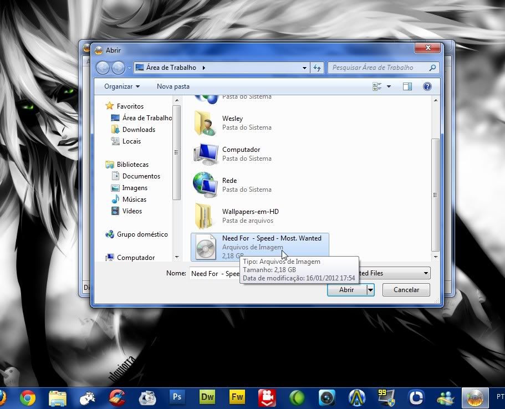Open Downloads in the Favoritos sidebar
The image size is (505, 409).
coord(139,130)
